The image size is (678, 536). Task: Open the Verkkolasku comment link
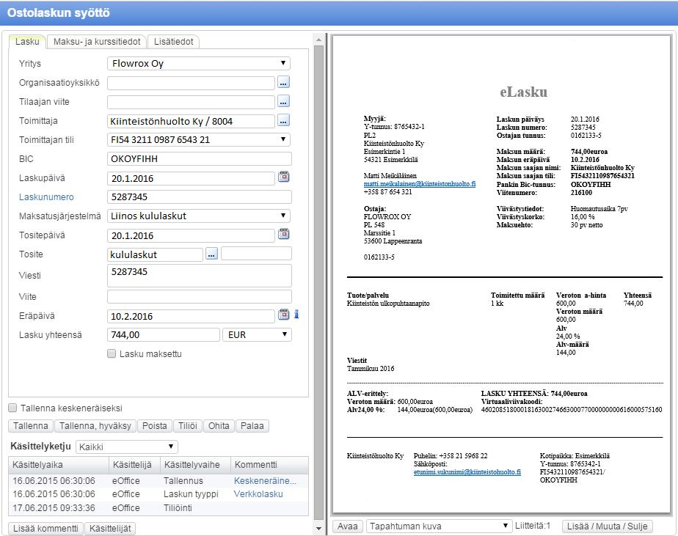(x=258, y=494)
